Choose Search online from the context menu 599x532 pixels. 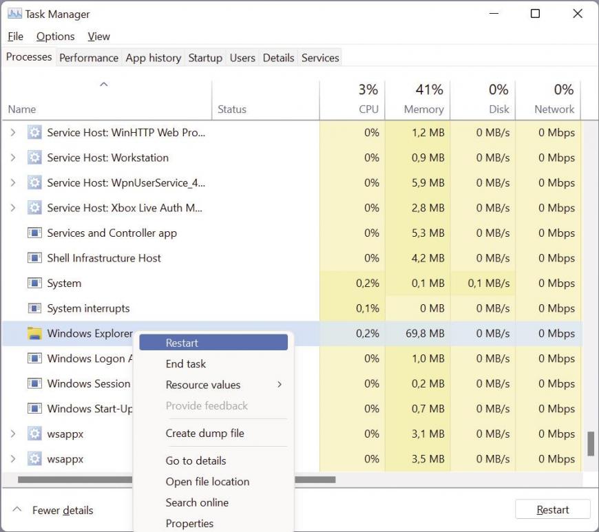tap(213, 502)
